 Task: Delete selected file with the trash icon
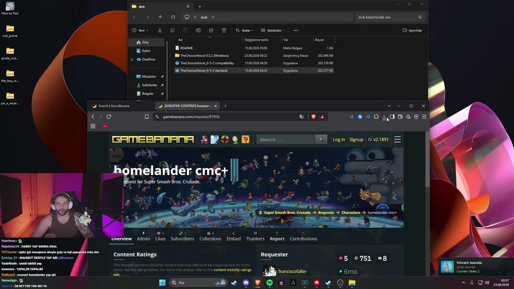224,31
